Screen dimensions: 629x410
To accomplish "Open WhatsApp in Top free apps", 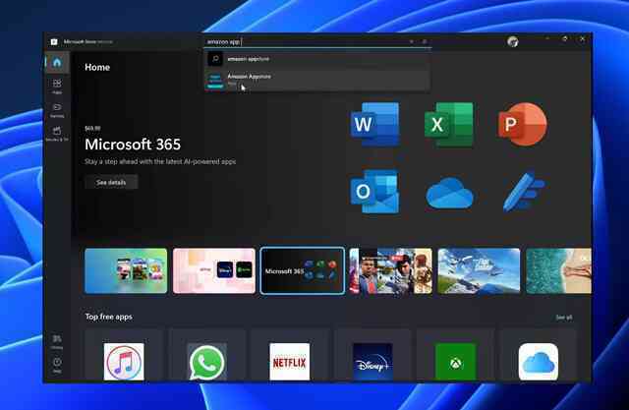I will (206, 362).
